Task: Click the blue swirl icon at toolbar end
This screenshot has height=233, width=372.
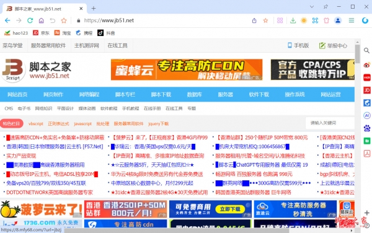Action: (365, 20)
